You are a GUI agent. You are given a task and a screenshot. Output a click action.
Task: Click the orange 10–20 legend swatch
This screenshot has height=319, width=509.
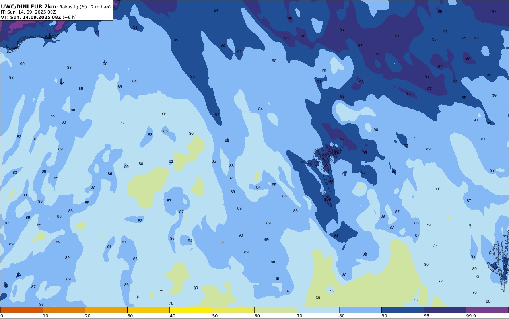pos(64,310)
